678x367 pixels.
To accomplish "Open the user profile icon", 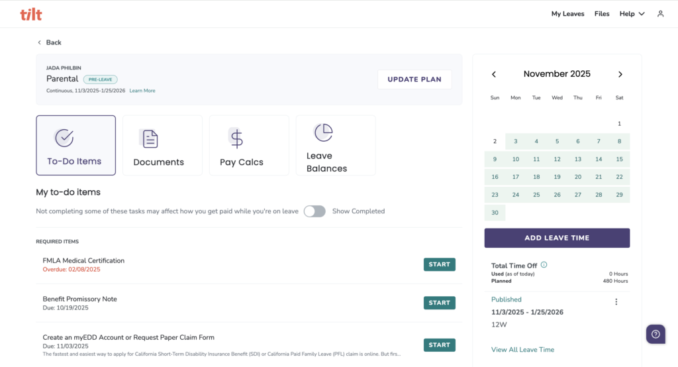I will [x=660, y=14].
